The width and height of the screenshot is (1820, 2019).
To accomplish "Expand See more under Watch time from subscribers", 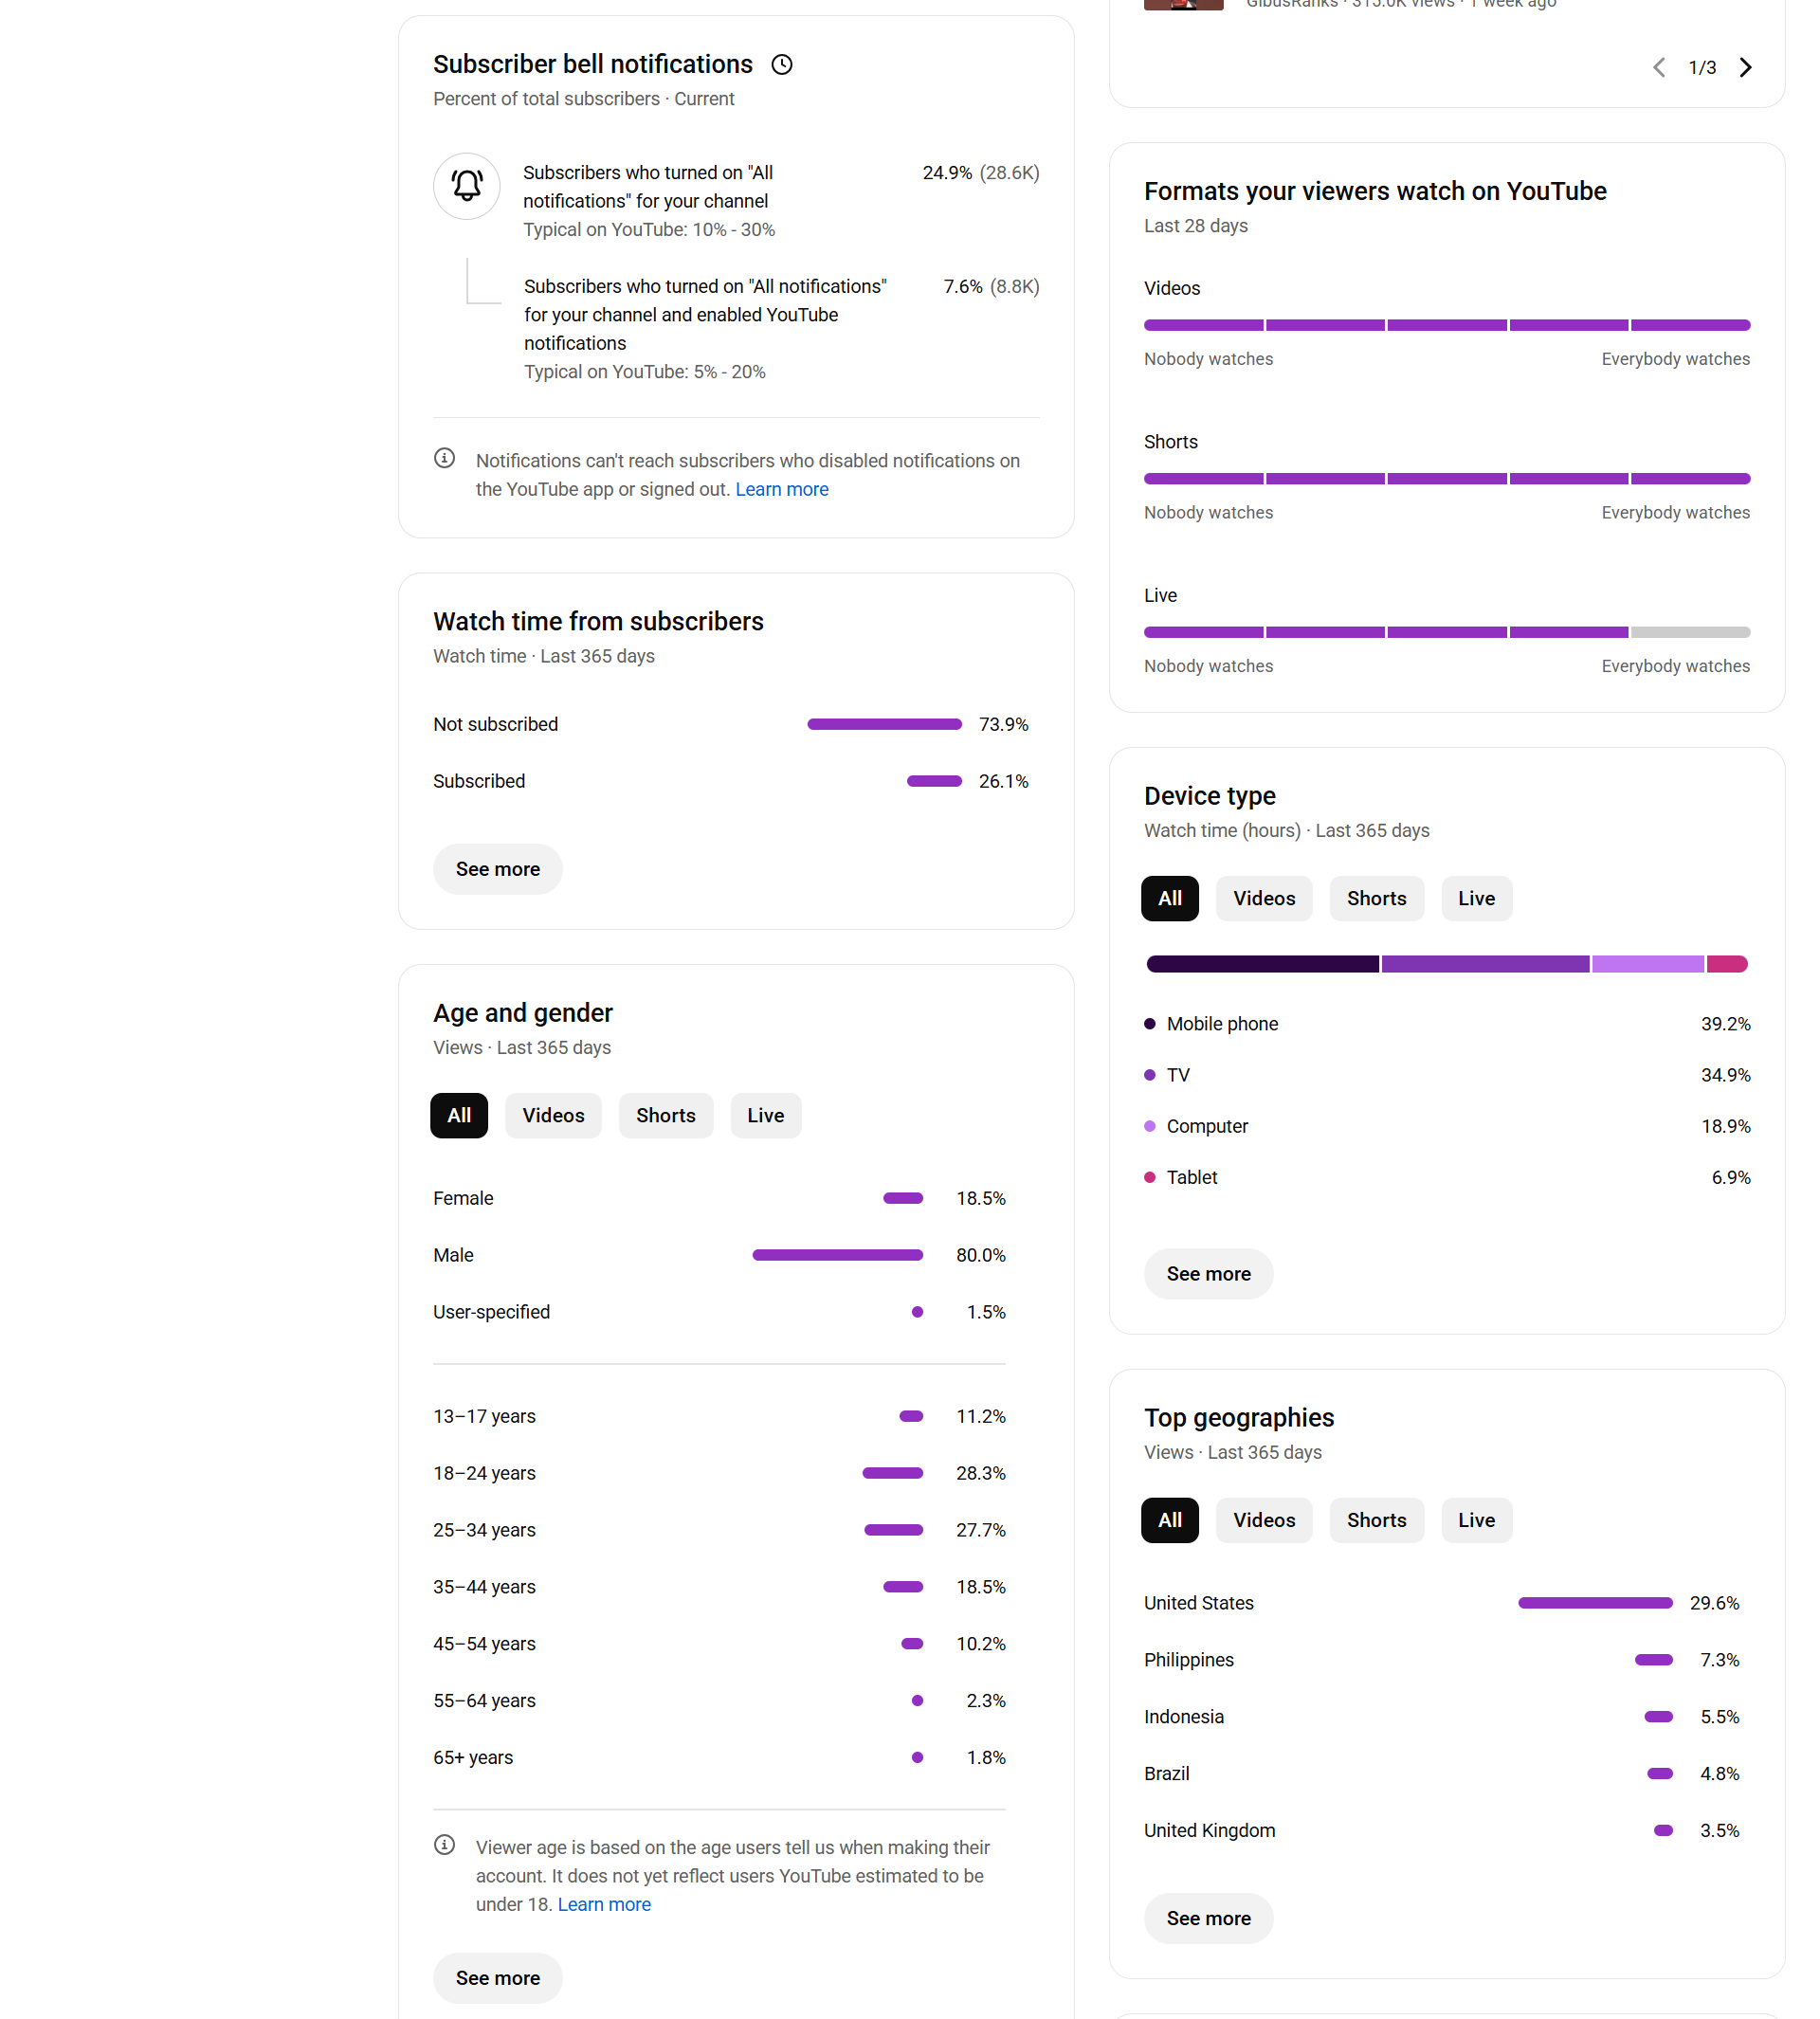I will pos(497,870).
